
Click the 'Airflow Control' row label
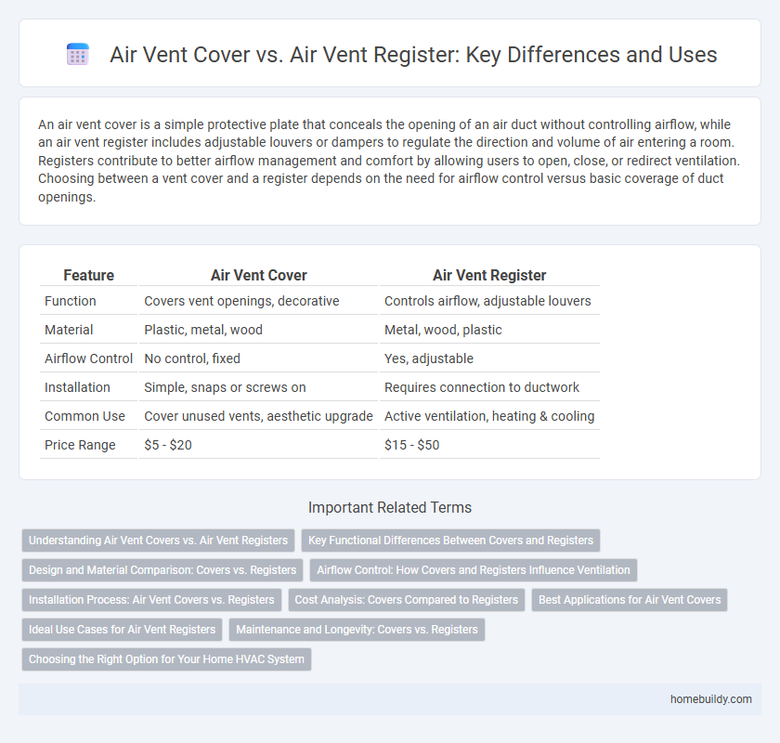pyautogui.click(x=88, y=358)
